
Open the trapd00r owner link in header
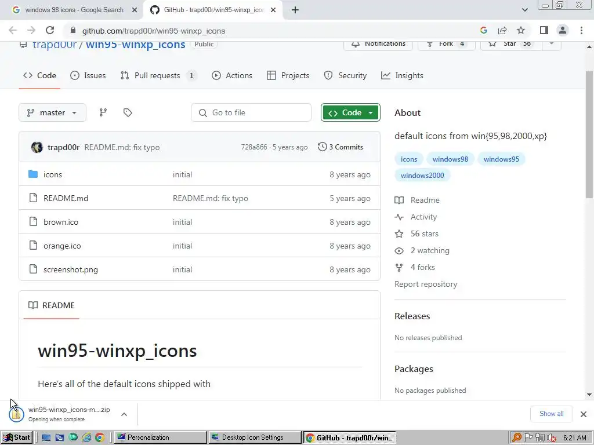pyautogui.click(x=55, y=44)
